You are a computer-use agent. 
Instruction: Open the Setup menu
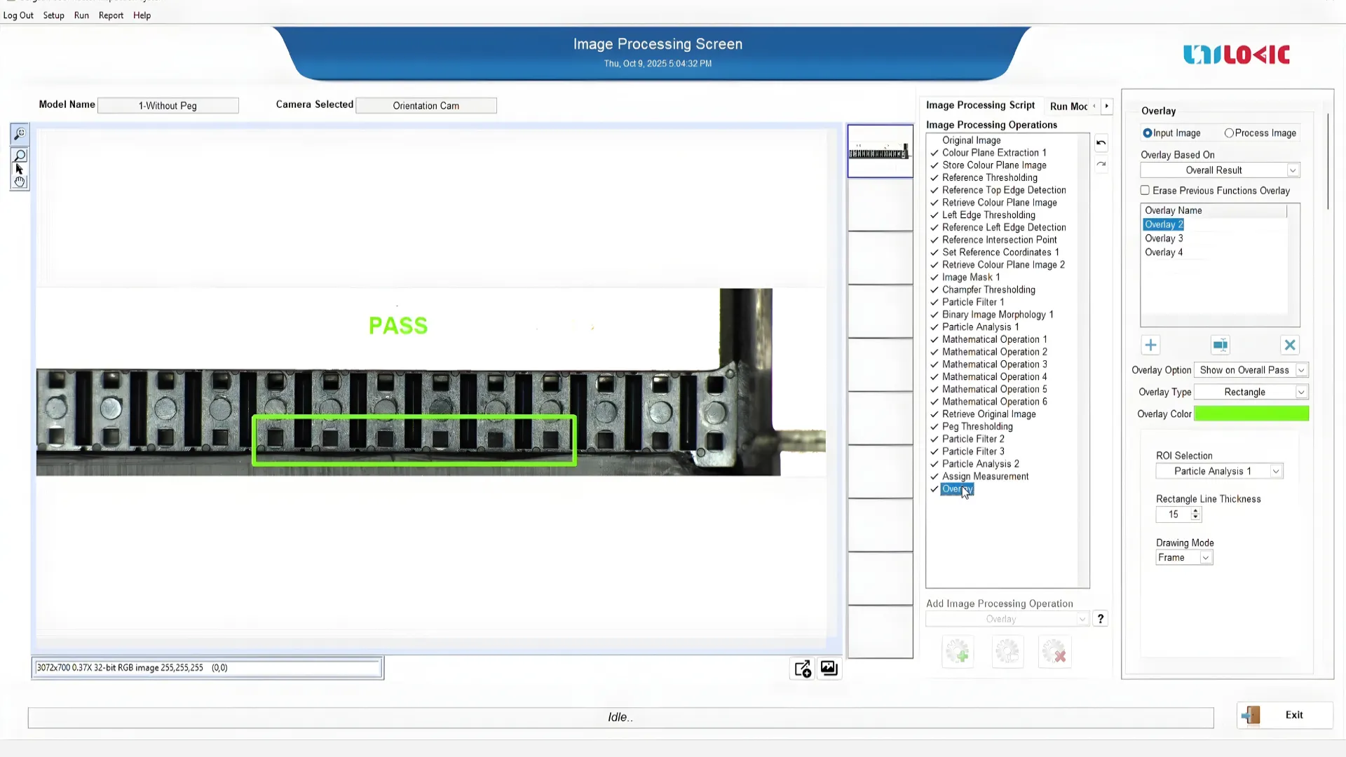(53, 15)
